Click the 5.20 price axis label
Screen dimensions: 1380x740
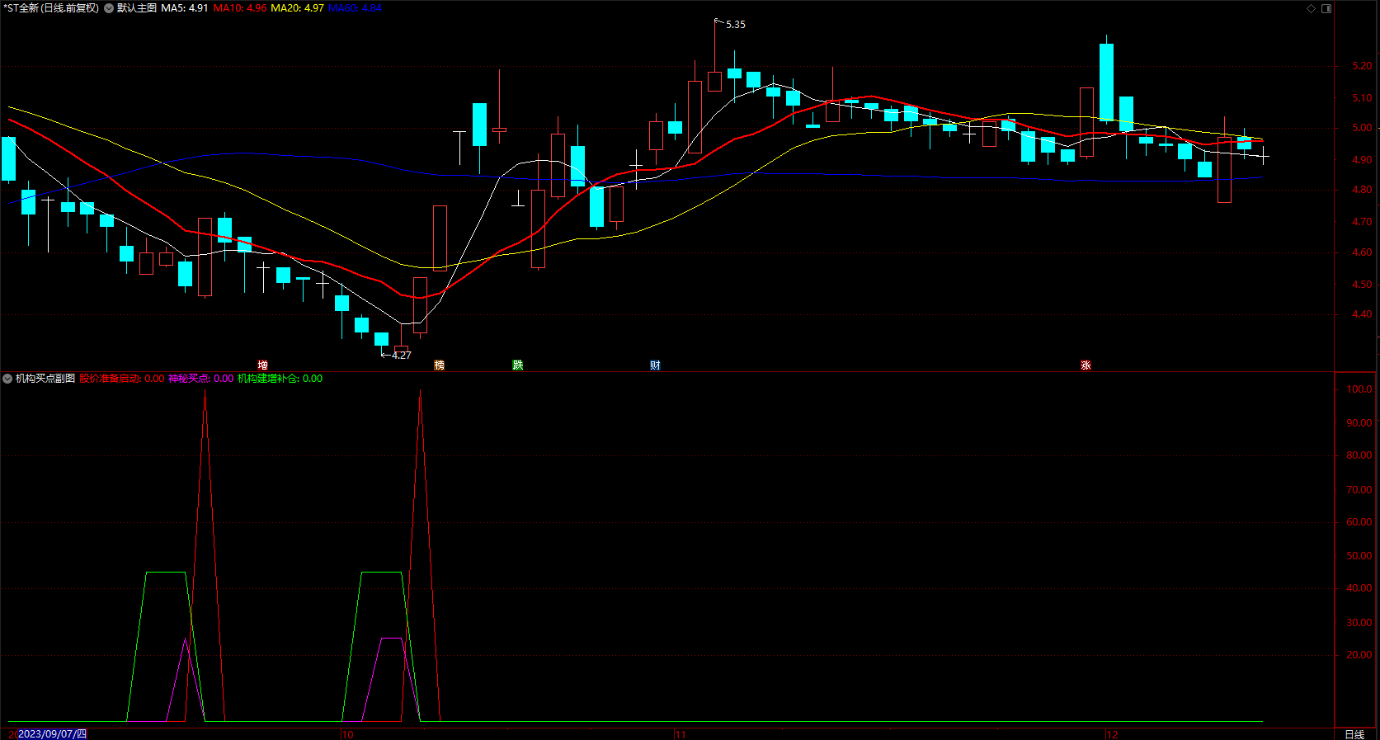[1362, 66]
